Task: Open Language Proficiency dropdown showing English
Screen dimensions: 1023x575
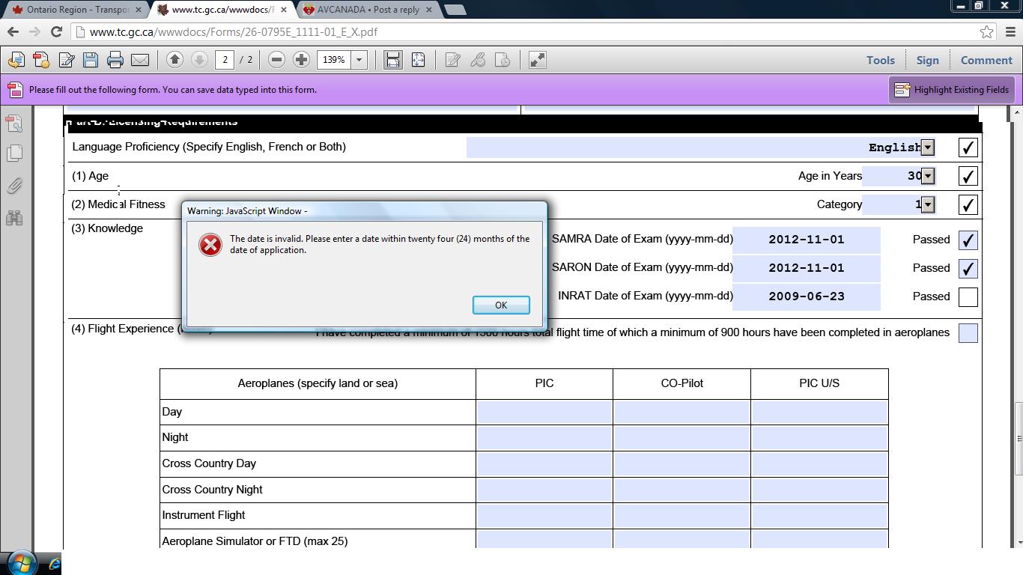Action: tap(927, 147)
